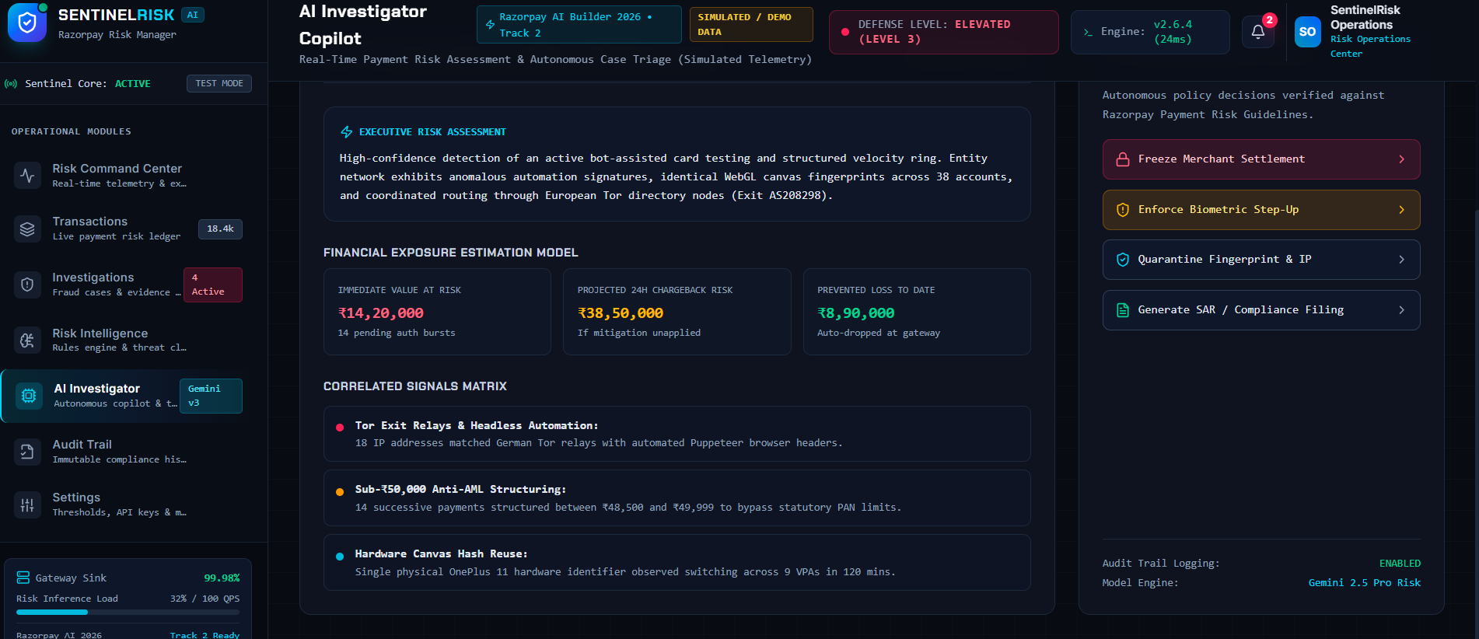Toggle the TEST MODE badge
Viewport: 1479px width, 639px height.
pyautogui.click(x=219, y=83)
